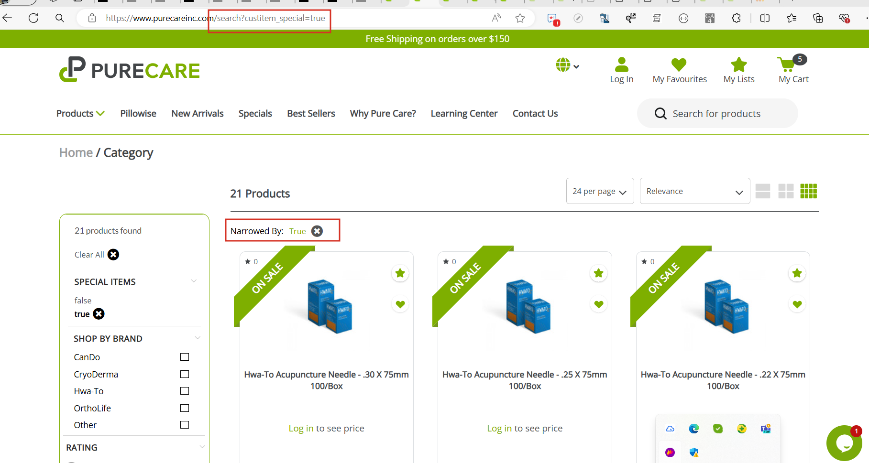869x463 pixels.
Task: Check the CanDo brand checkbox
Action: pos(185,357)
